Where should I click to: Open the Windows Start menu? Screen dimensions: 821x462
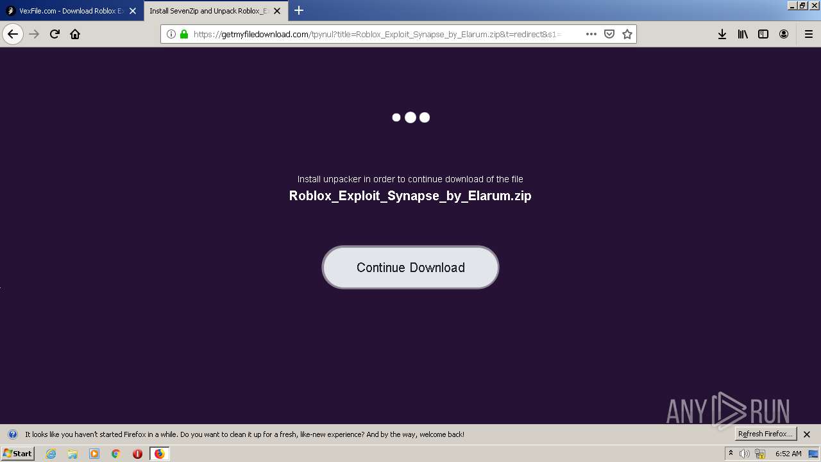pyautogui.click(x=17, y=453)
